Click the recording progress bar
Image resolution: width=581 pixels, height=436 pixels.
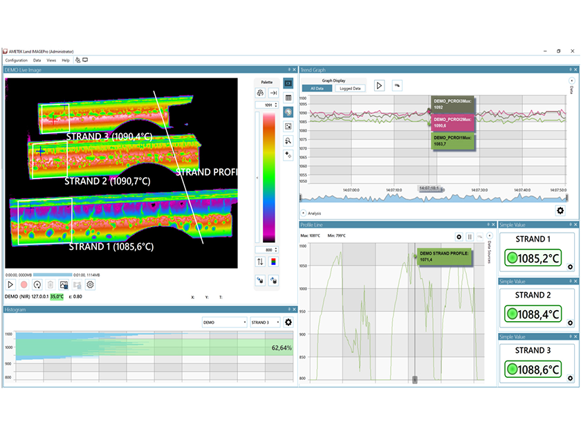[53, 275]
